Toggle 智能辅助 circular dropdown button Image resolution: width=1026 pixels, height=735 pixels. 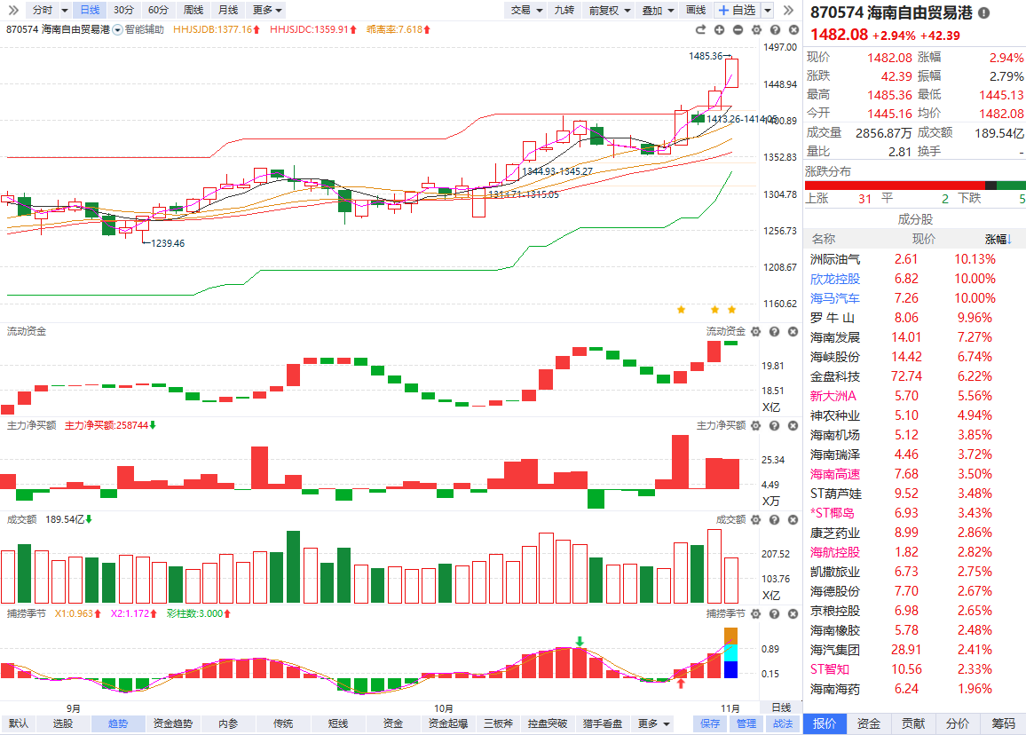pyautogui.click(x=117, y=29)
